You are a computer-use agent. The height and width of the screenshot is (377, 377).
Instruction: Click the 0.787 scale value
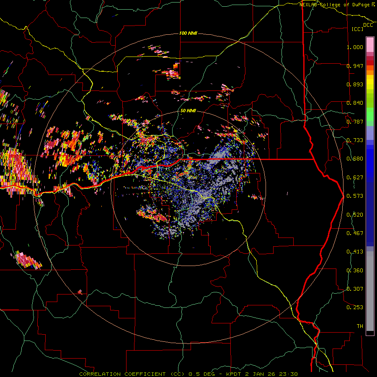click(355, 121)
